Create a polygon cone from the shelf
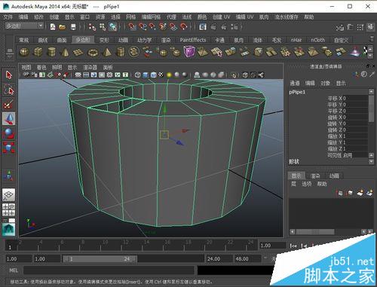The image size is (377, 287). [x=66, y=52]
